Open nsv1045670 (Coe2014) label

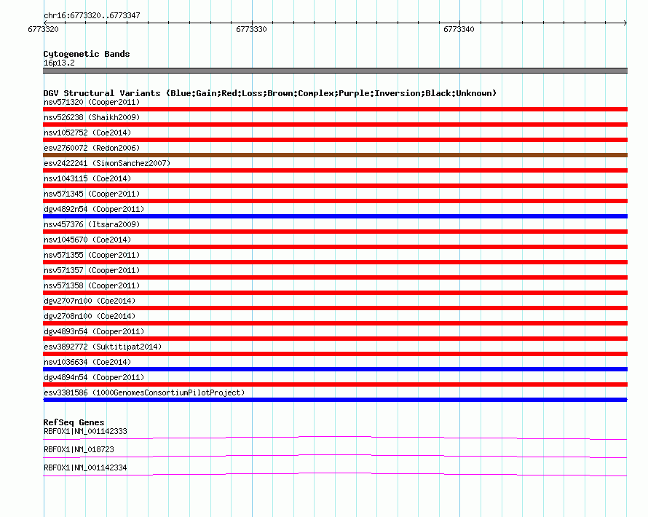click(x=87, y=240)
